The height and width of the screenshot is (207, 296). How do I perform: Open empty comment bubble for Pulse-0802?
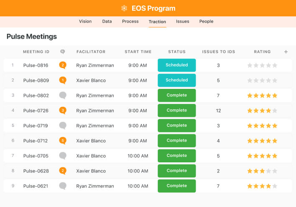tap(63, 96)
